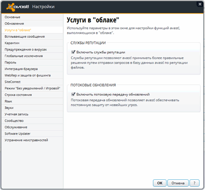Open Предупреждения о вирусах section

32,50
